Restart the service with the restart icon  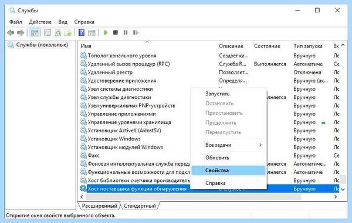click(136, 33)
